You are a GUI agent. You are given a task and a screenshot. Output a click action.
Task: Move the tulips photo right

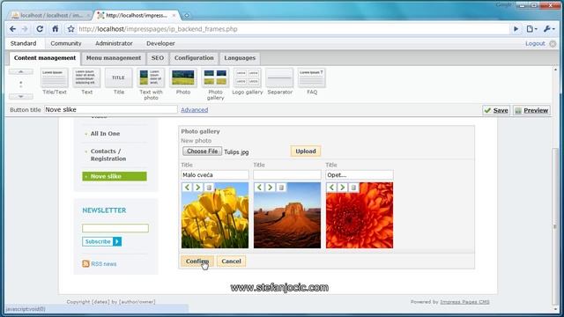pos(197,188)
